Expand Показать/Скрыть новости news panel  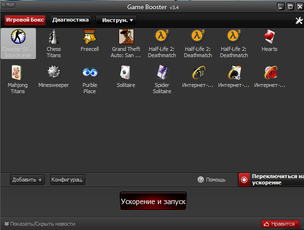point(39,224)
